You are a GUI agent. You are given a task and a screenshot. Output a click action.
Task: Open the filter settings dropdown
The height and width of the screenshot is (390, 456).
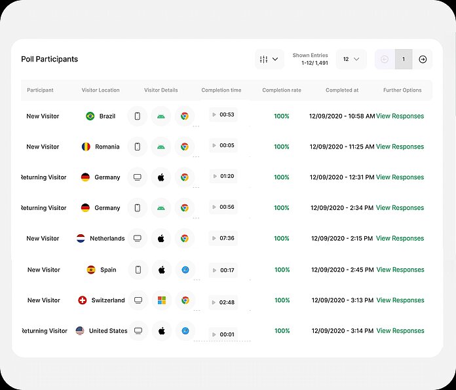pos(269,59)
